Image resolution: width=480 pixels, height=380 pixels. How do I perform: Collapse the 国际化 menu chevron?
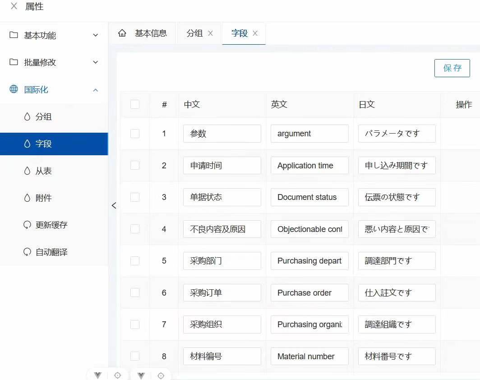[96, 90]
